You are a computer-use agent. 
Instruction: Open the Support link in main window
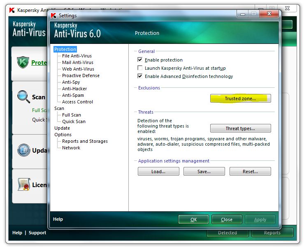pyautogui.click(x=37, y=233)
